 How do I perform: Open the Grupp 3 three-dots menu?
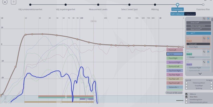[x=188, y=62]
